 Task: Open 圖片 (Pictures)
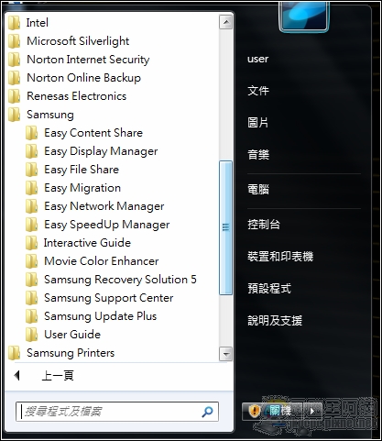pos(258,123)
